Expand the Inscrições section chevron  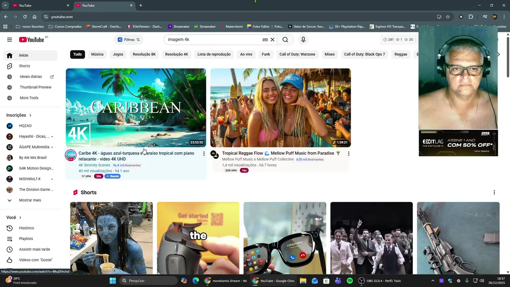[30, 115]
